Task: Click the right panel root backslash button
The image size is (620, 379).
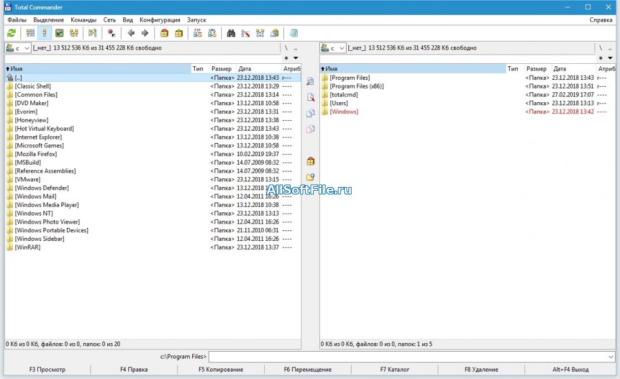Action: (601, 48)
